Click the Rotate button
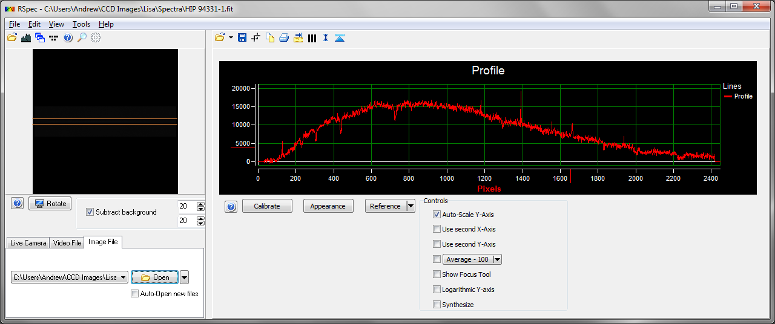This screenshot has width=775, height=324. [x=50, y=204]
